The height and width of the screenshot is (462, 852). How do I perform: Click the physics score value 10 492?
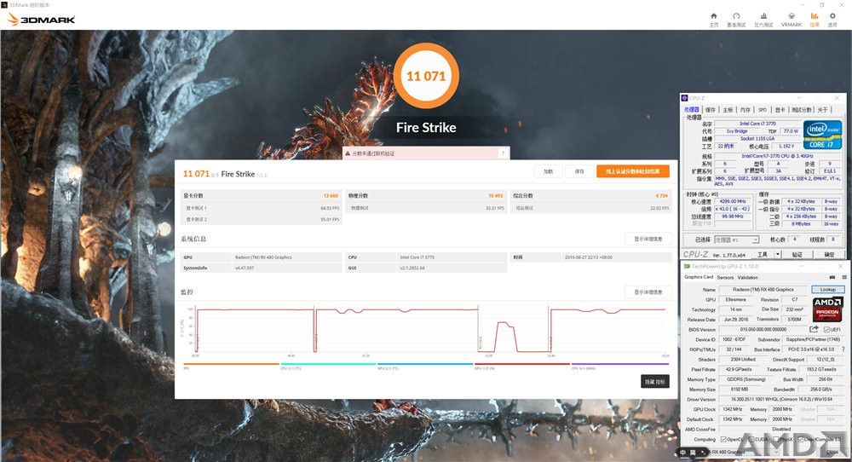496,196
